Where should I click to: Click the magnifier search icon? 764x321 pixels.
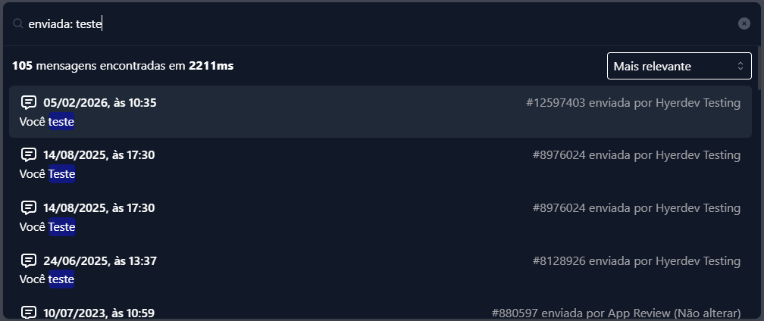click(x=18, y=23)
